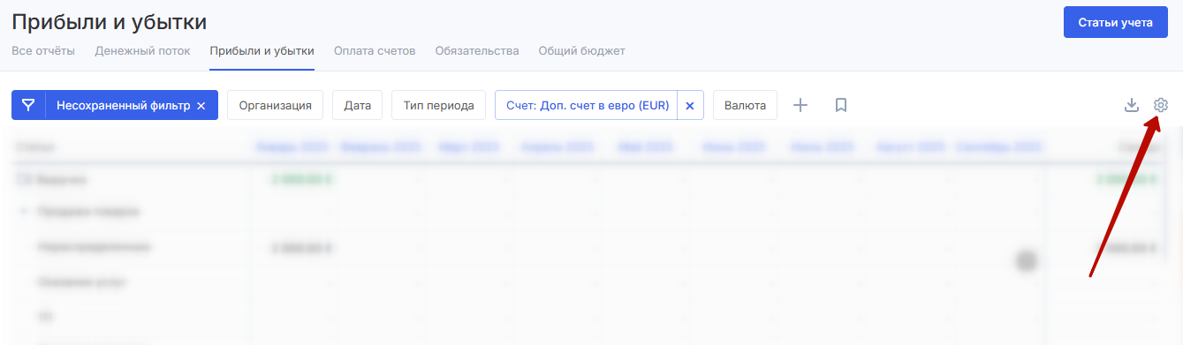Save the filter using the bookmark icon

click(x=841, y=105)
